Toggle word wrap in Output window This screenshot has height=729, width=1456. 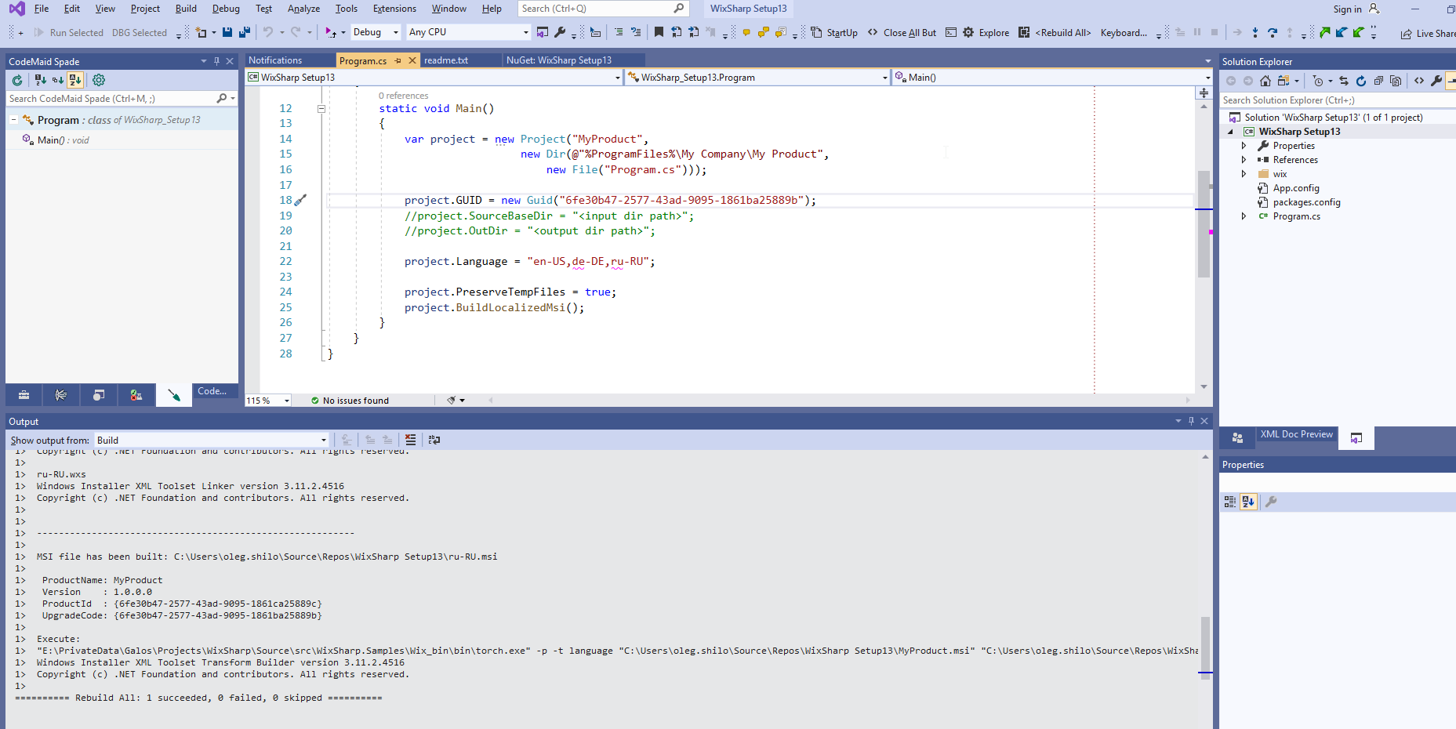click(x=434, y=440)
